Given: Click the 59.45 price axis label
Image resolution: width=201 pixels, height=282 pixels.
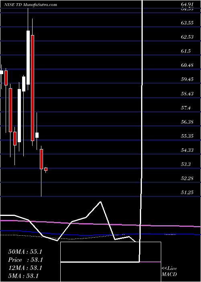Looking at the screenshot, I should coord(187,79).
